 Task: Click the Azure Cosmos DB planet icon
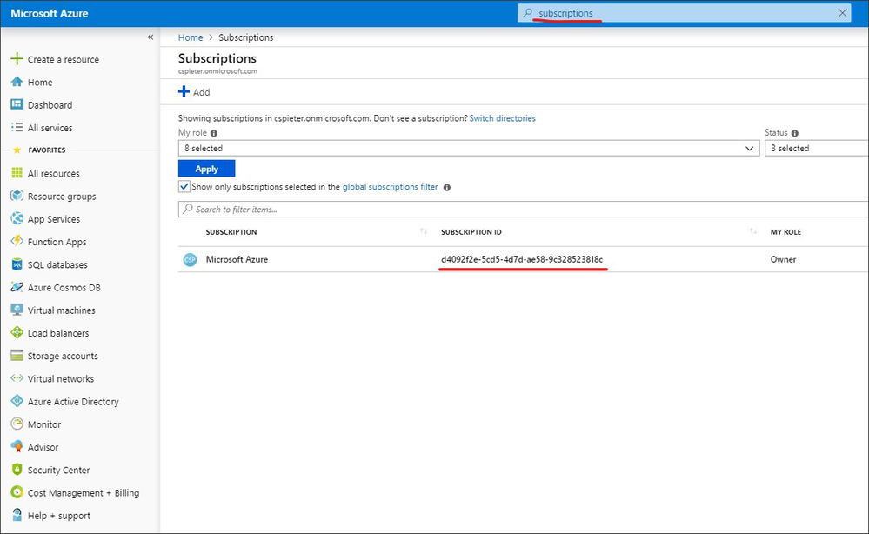[17, 287]
